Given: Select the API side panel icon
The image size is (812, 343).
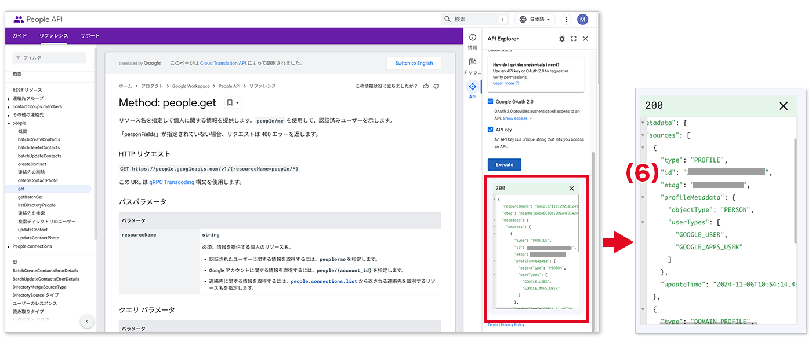Looking at the screenshot, I should (473, 87).
